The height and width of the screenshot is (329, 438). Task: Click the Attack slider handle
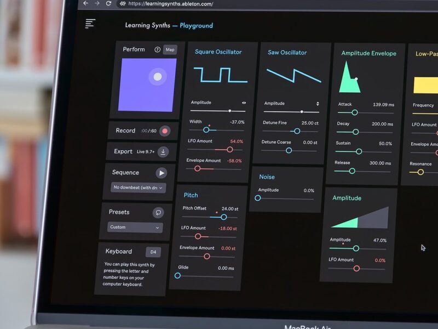coord(354,113)
